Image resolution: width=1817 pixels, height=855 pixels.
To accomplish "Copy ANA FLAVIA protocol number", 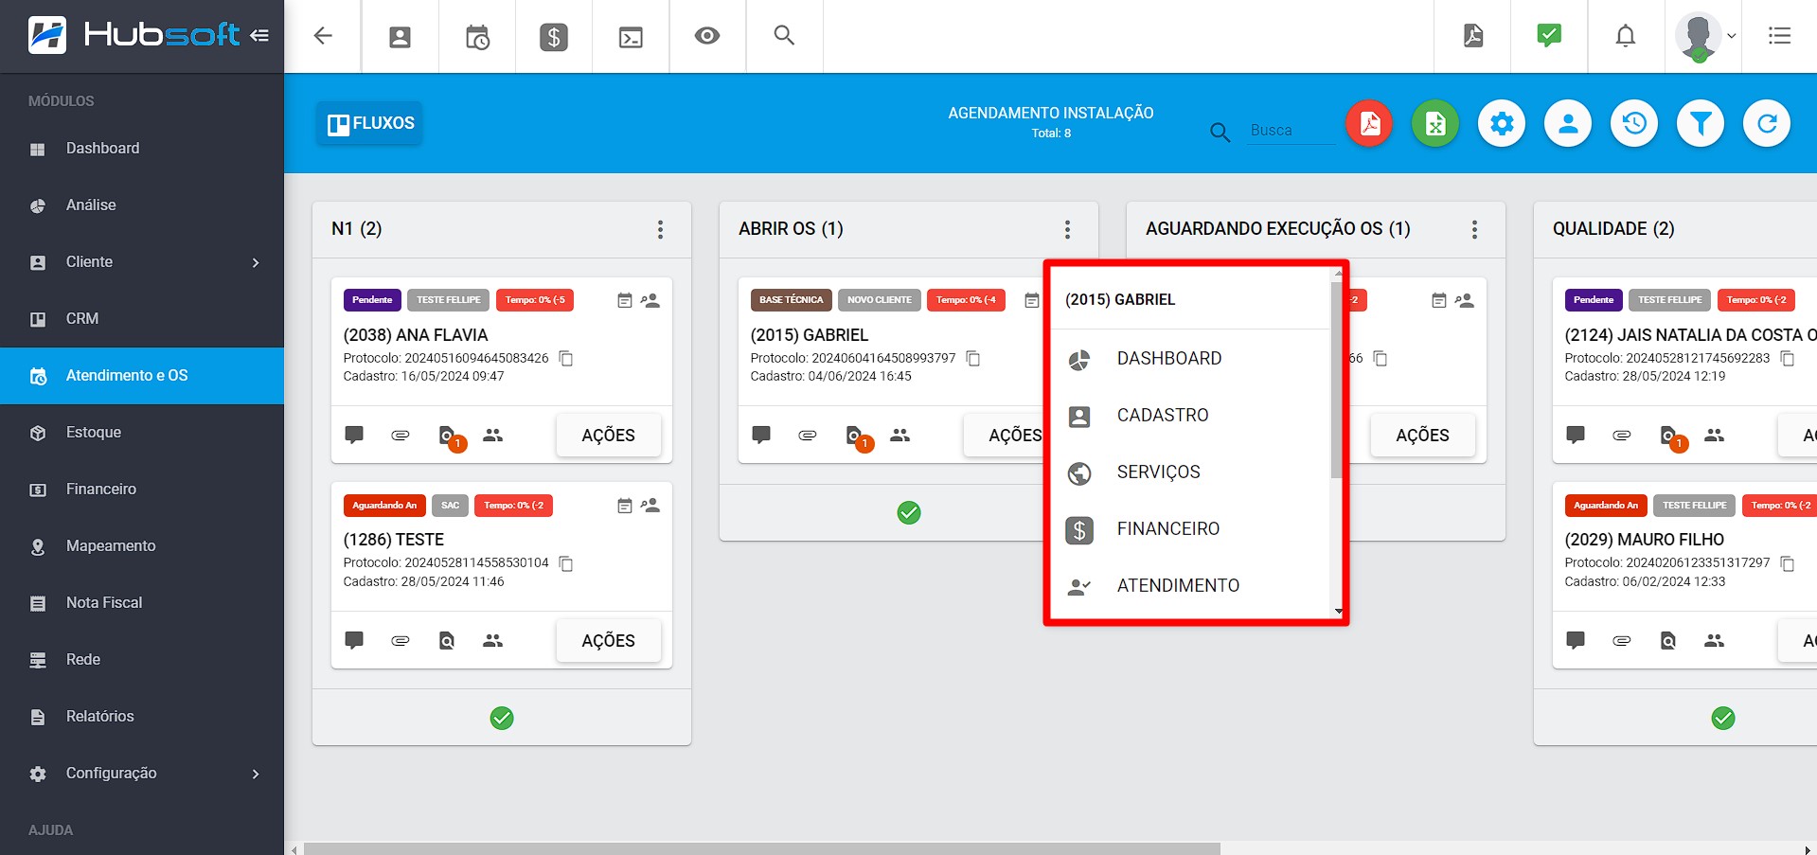I will [566, 358].
